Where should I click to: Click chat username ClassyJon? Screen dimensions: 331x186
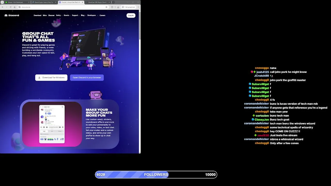pyautogui.click(x=262, y=120)
